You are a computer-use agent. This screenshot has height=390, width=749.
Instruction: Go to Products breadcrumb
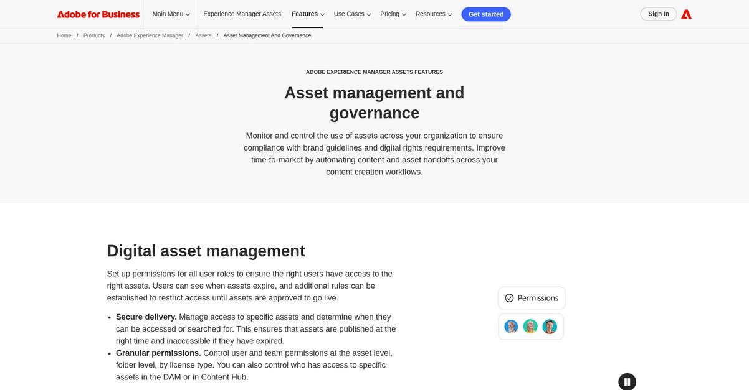point(94,35)
